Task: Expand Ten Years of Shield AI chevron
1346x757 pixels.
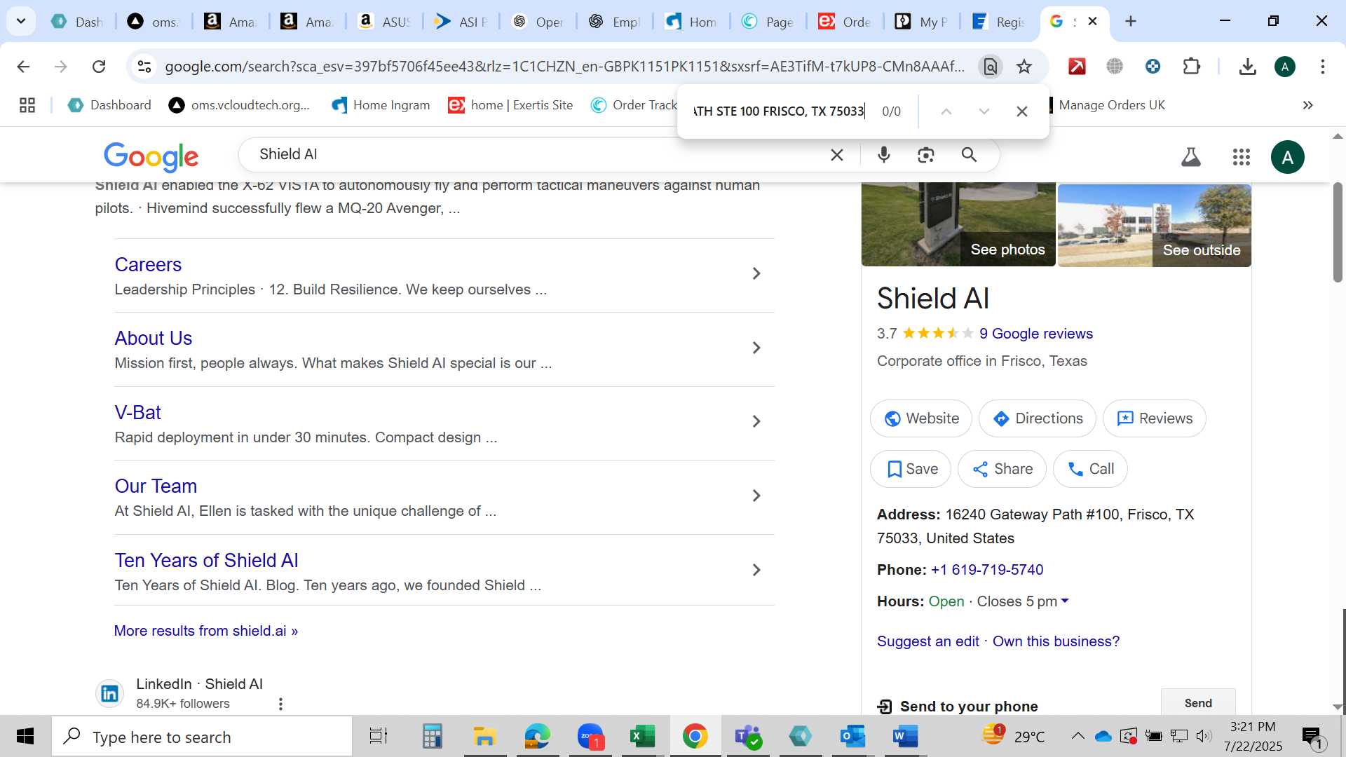Action: point(756,570)
